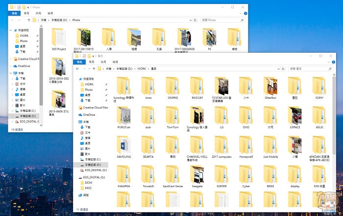Open the blue File tab in front window
343x216 pixels.
click(79, 62)
